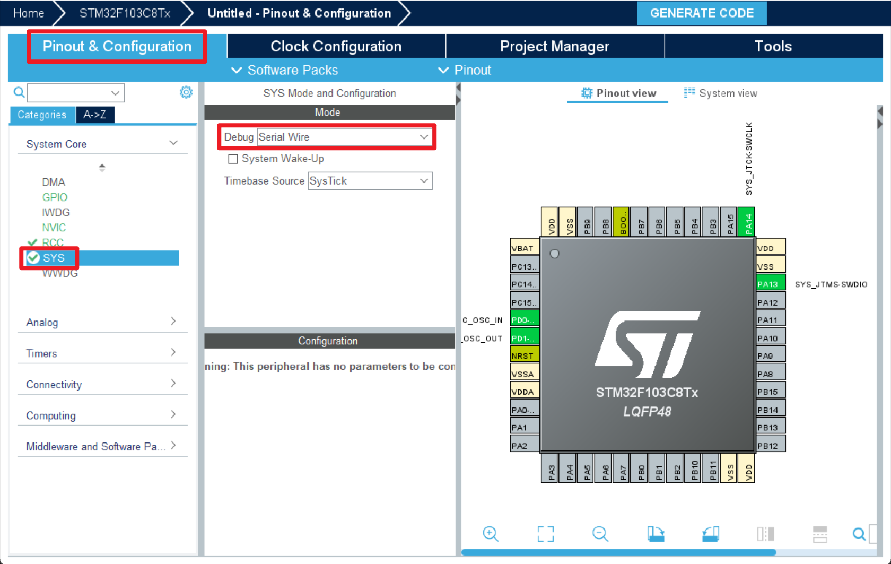Screen dimensions: 891x564
Task: Show the Pinout view
Action: point(618,93)
